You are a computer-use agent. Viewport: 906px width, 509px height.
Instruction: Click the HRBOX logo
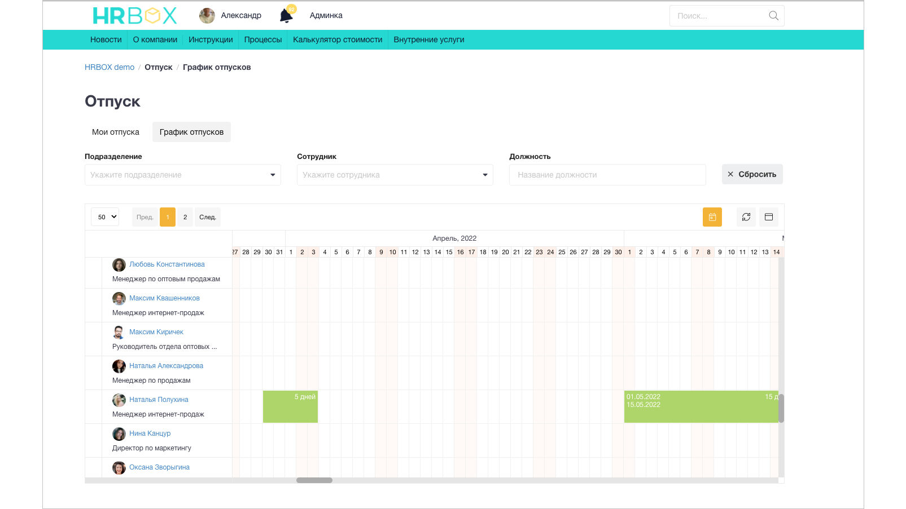tap(134, 16)
